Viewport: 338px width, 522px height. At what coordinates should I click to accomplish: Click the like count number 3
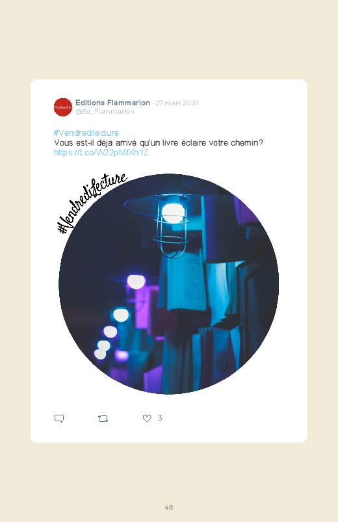160,418
